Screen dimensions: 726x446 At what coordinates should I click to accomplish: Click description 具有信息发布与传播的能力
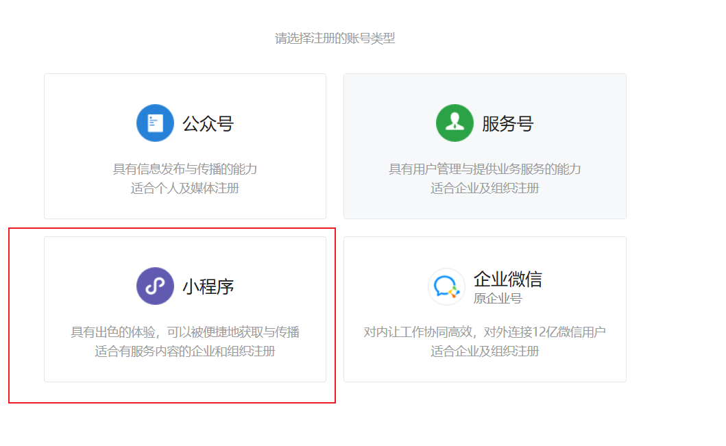pos(184,169)
